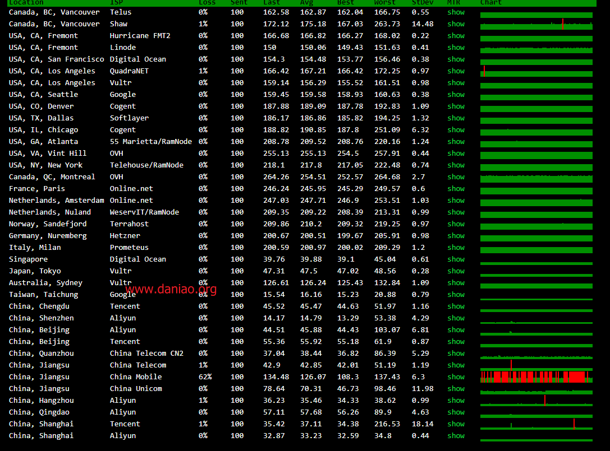Click the StDev value 18.14
The image size is (610, 451).
[x=423, y=424]
